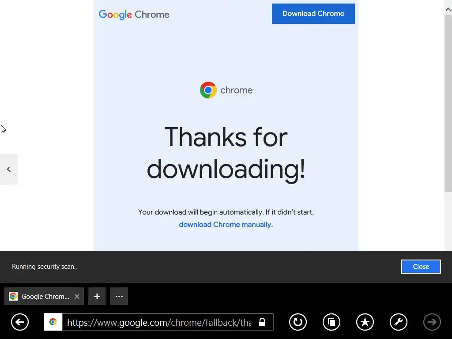Click download Chrome manually link
The image size is (452, 339).
tap(226, 225)
